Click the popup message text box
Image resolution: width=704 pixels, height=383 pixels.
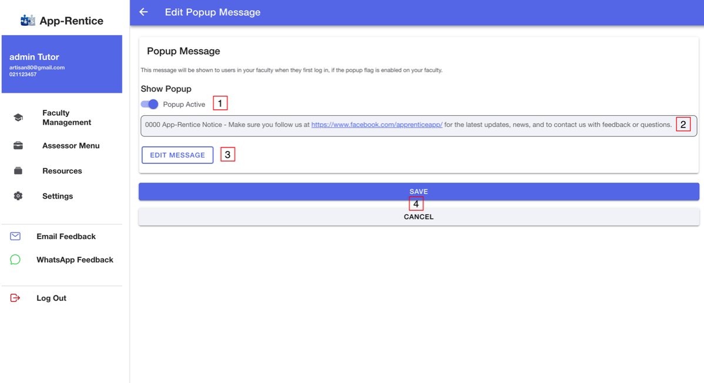418,126
